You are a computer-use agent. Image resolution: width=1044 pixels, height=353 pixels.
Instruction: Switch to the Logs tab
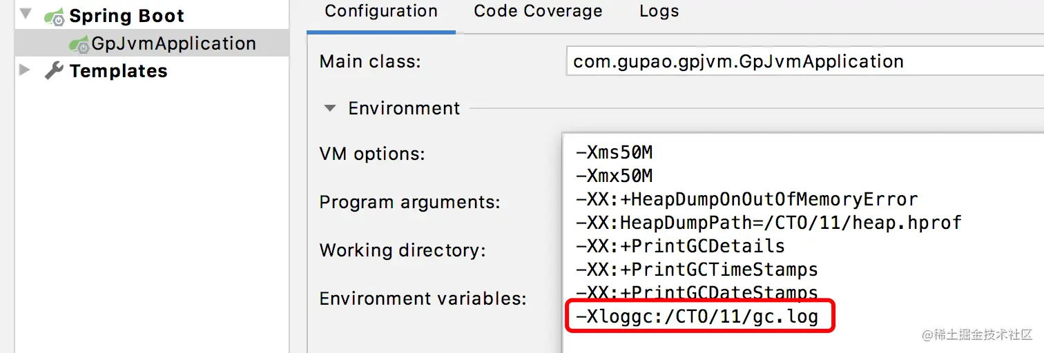659,12
